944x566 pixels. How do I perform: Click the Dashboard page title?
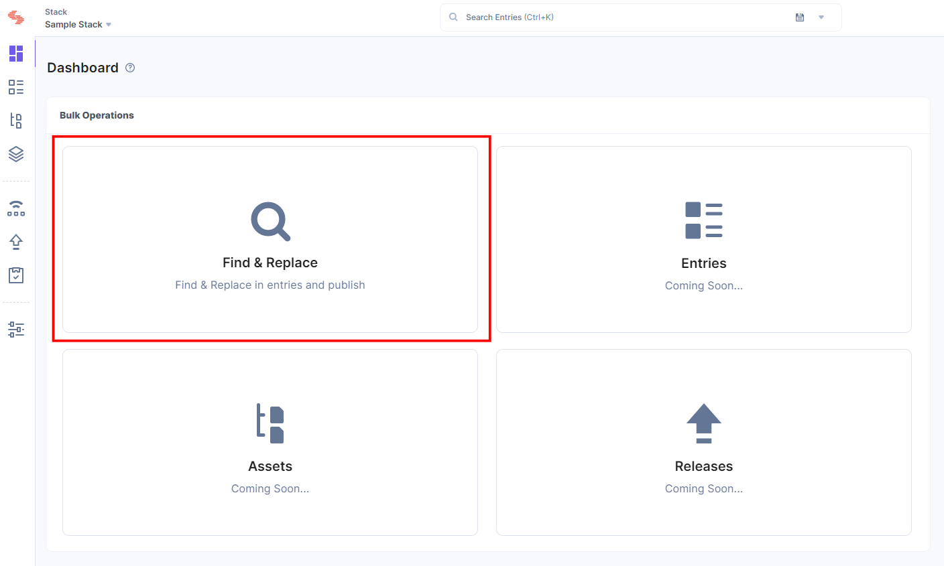[x=82, y=67]
